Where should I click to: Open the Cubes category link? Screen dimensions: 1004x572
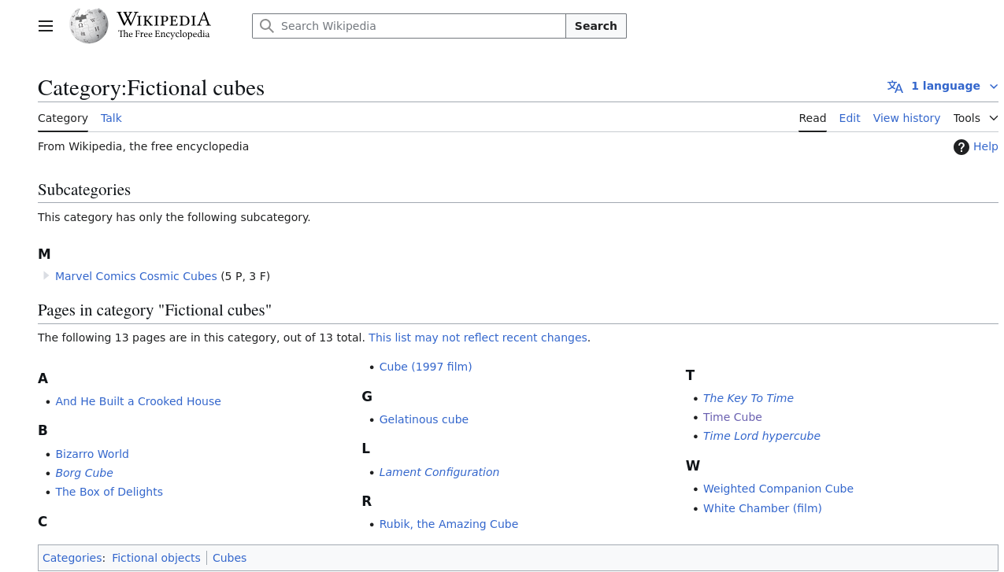point(229,558)
